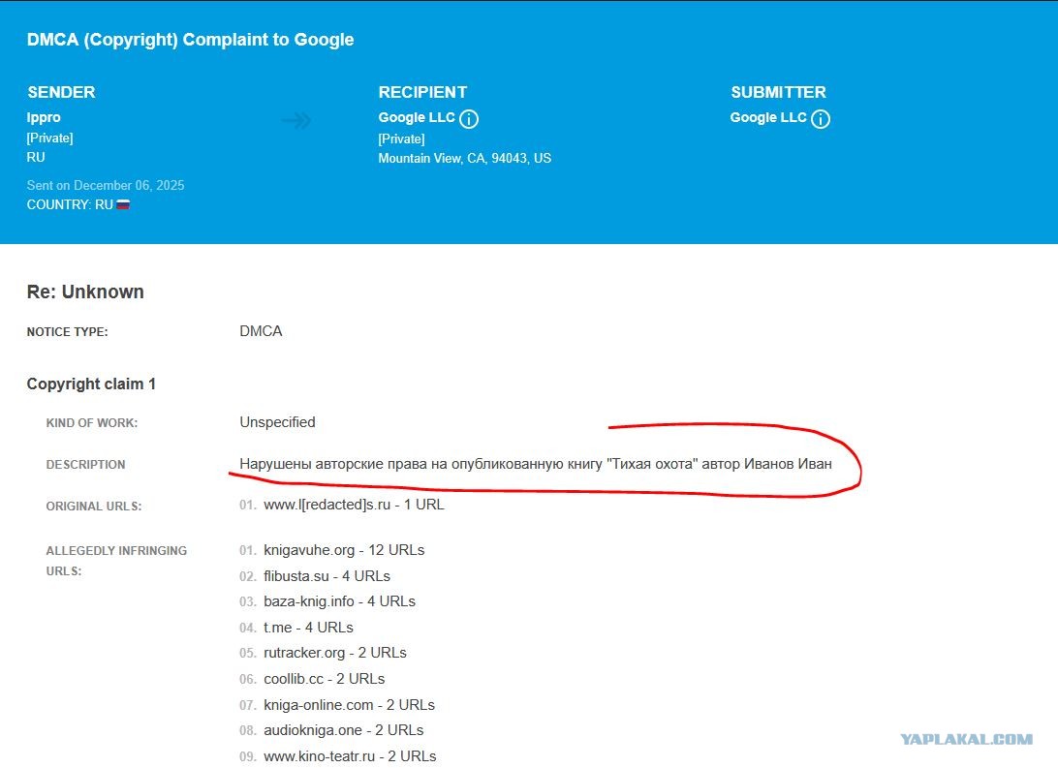The height and width of the screenshot is (768, 1058).
Task: Open the recipient Google LLC link
Action: click(x=417, y=117)
